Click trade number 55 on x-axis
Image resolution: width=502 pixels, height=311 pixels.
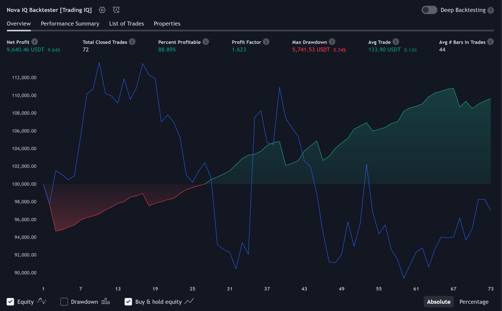(x=379, y=289)
